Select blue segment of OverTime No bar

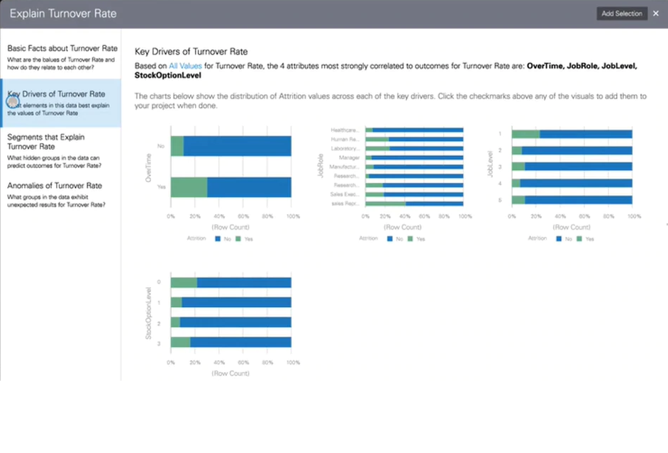238,146
